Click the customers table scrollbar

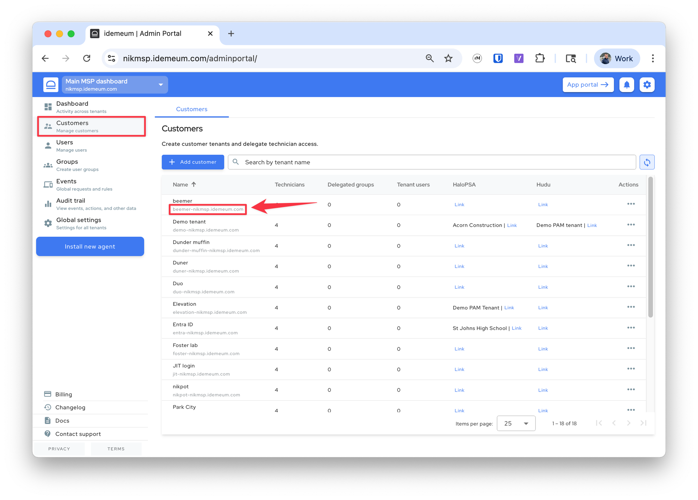pos(650,248)
